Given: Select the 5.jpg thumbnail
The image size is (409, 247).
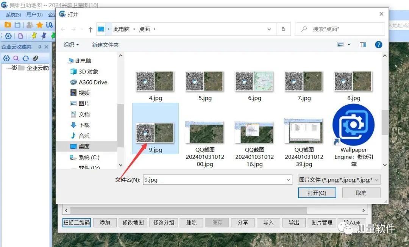Looking at the screenshot, I should tap(204, 81).
